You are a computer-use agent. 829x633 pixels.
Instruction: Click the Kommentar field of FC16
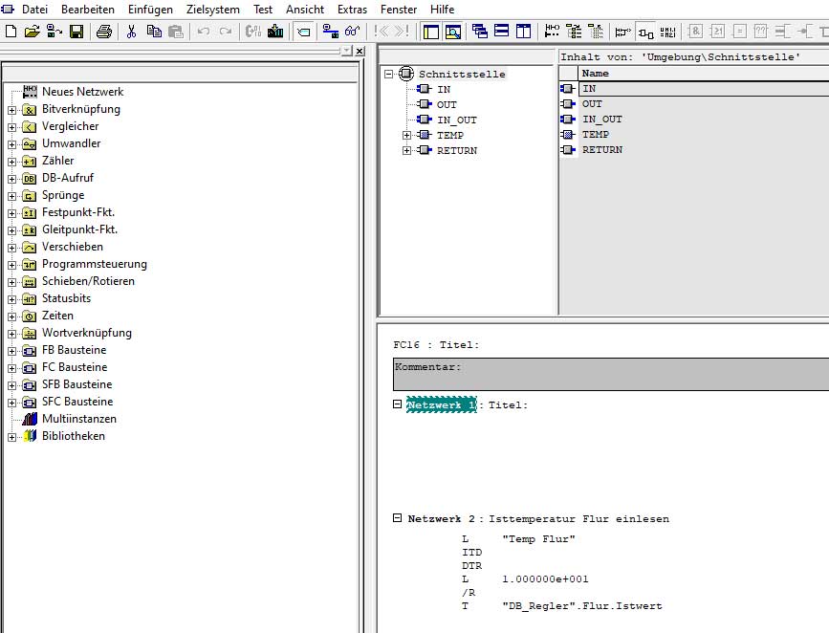(x=611, y=375)
